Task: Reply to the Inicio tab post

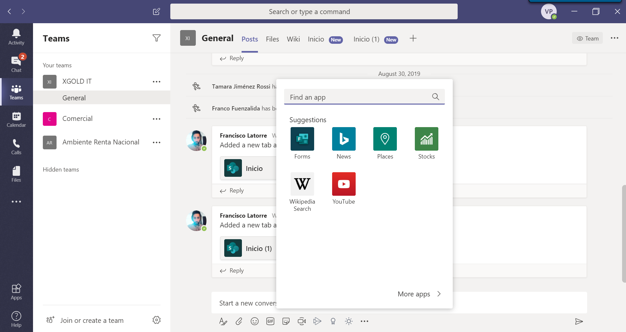Action: (232, 191)
